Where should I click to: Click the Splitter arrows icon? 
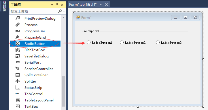point(18,81)
